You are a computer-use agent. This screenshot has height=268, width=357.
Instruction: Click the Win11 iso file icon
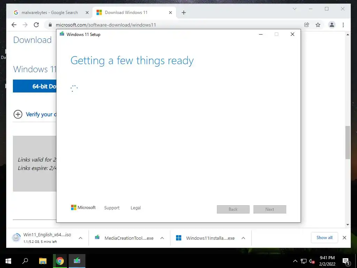tap(16, 238)
